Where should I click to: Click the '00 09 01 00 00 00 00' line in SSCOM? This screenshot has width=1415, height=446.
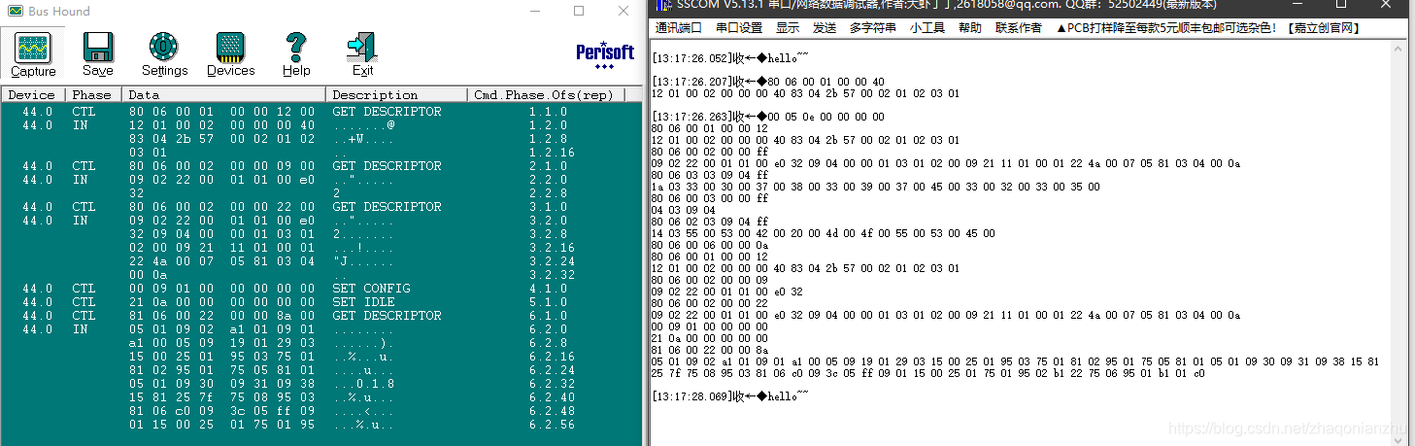coord(710,326)
